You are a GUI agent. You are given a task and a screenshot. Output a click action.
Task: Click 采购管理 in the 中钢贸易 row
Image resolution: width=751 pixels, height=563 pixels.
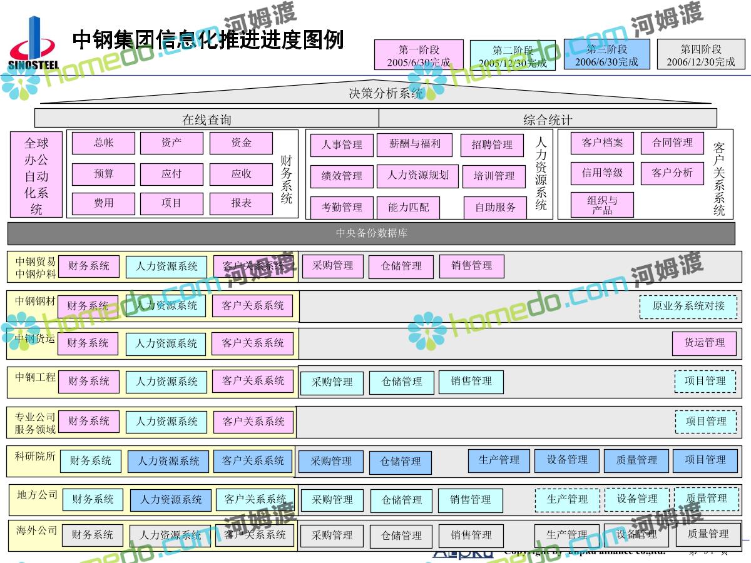pyautogui.click(x=332, y=266)
